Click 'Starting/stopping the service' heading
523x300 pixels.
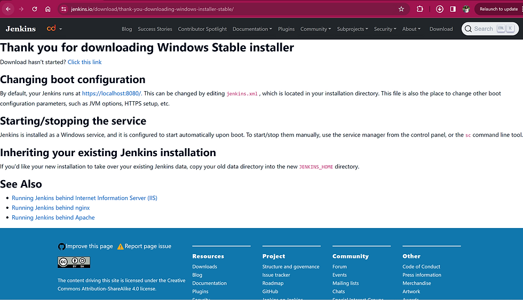pyautogui.click(x=73, y=121)
